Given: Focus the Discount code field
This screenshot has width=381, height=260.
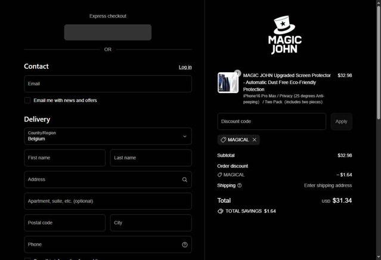Looking at the screenshot, I should pyautogui.click(x=272, y=121).
